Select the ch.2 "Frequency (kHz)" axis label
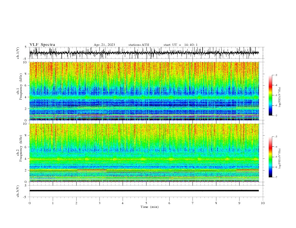 click(x=21, y=148)
